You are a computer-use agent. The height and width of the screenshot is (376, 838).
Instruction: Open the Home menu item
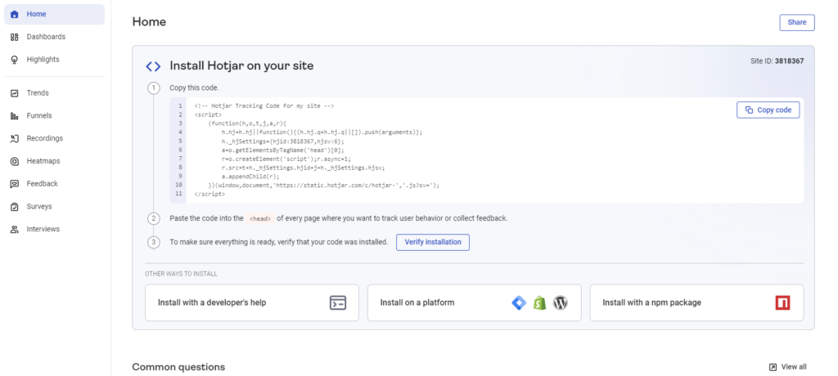coord(55,15)
